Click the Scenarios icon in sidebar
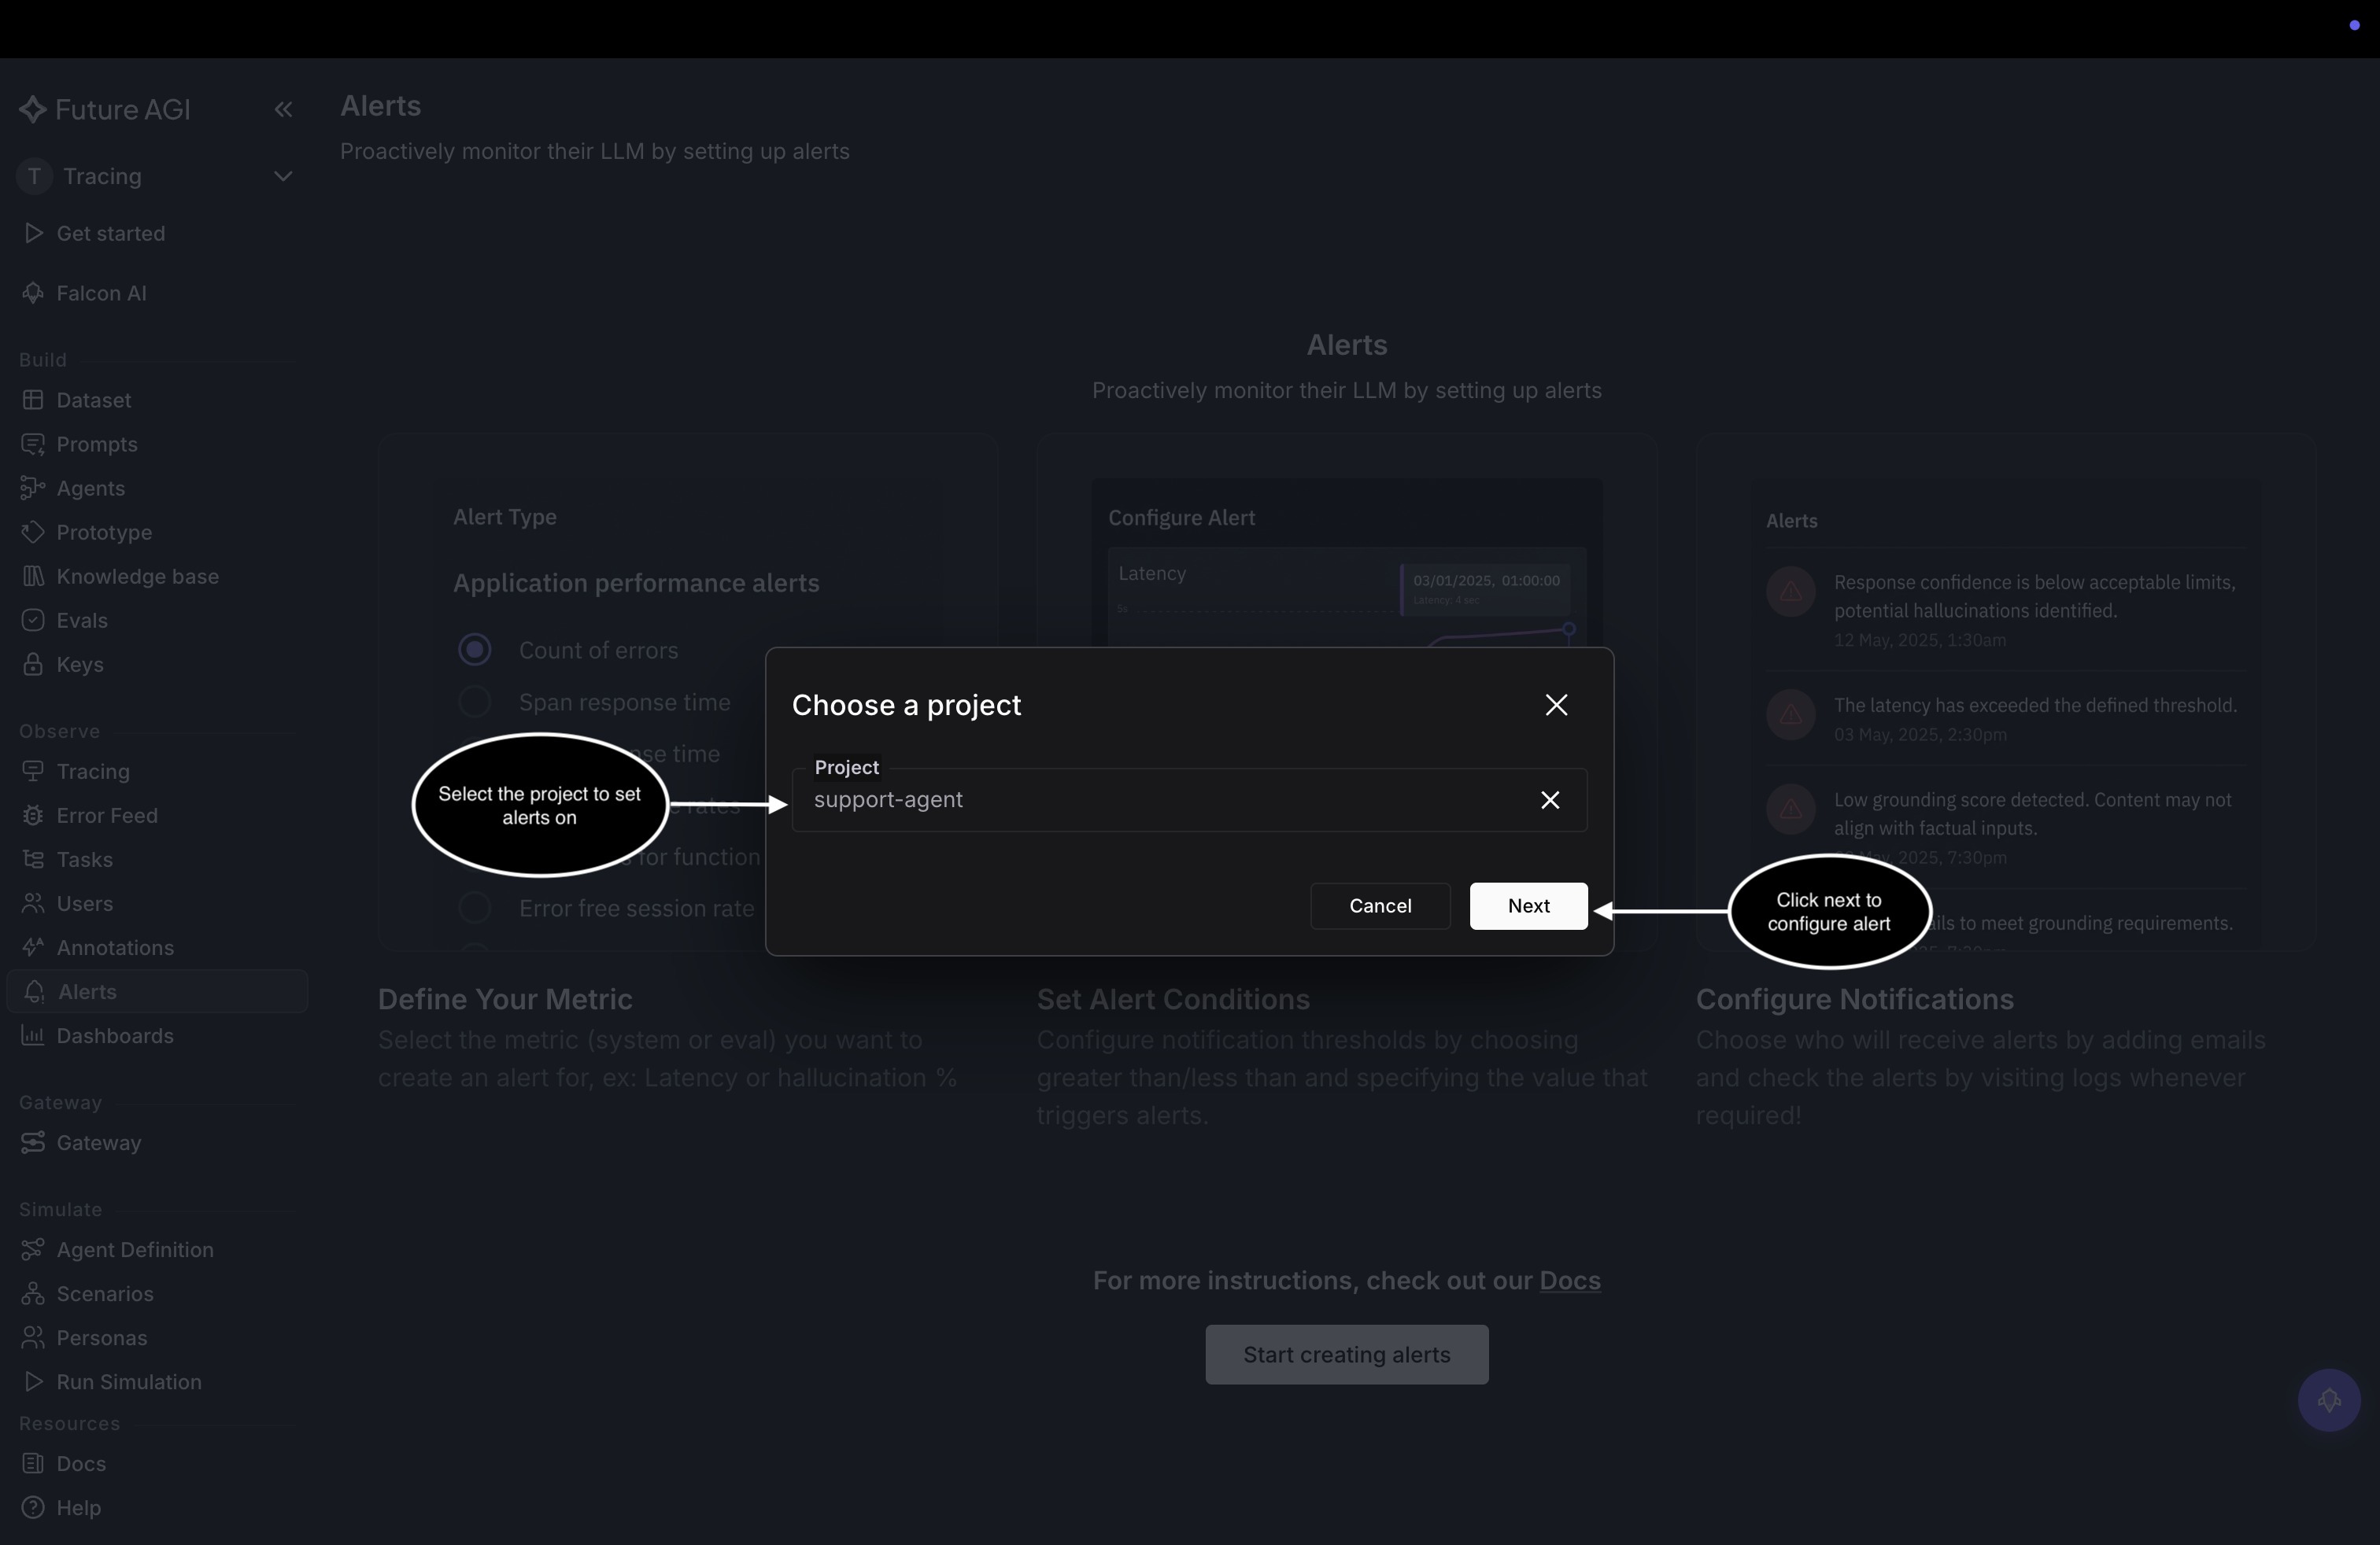Image resolution: width=2380 pixels, height=1545 pixels. pyautogui.click(x=33, y=1293)
